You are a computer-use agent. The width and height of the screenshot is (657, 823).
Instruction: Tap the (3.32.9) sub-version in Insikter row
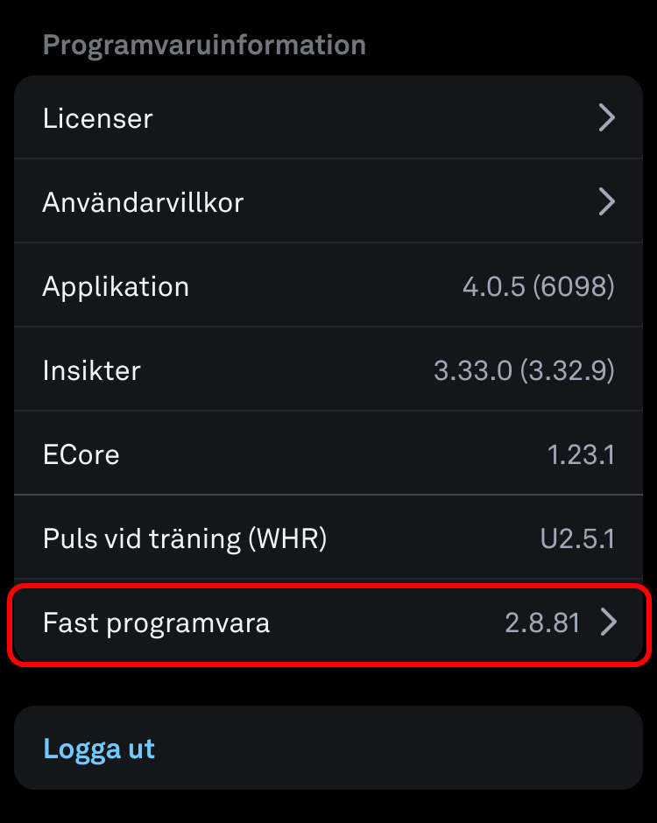[567, 370]
